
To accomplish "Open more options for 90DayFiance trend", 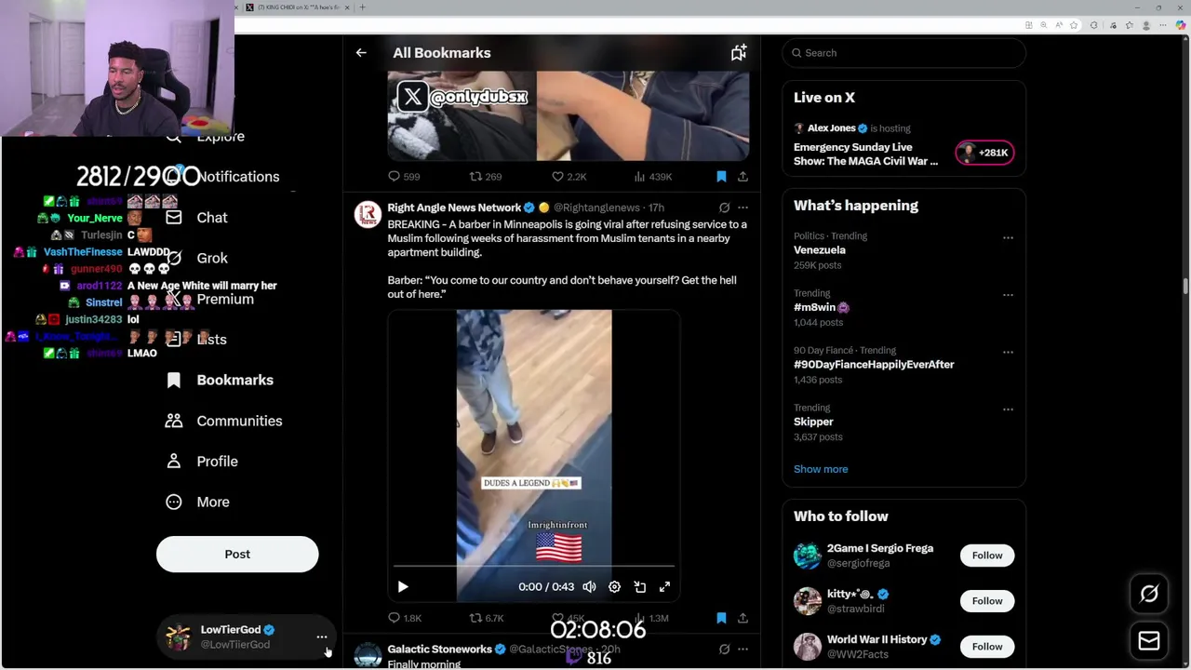I will click(x=1008, y=353).
